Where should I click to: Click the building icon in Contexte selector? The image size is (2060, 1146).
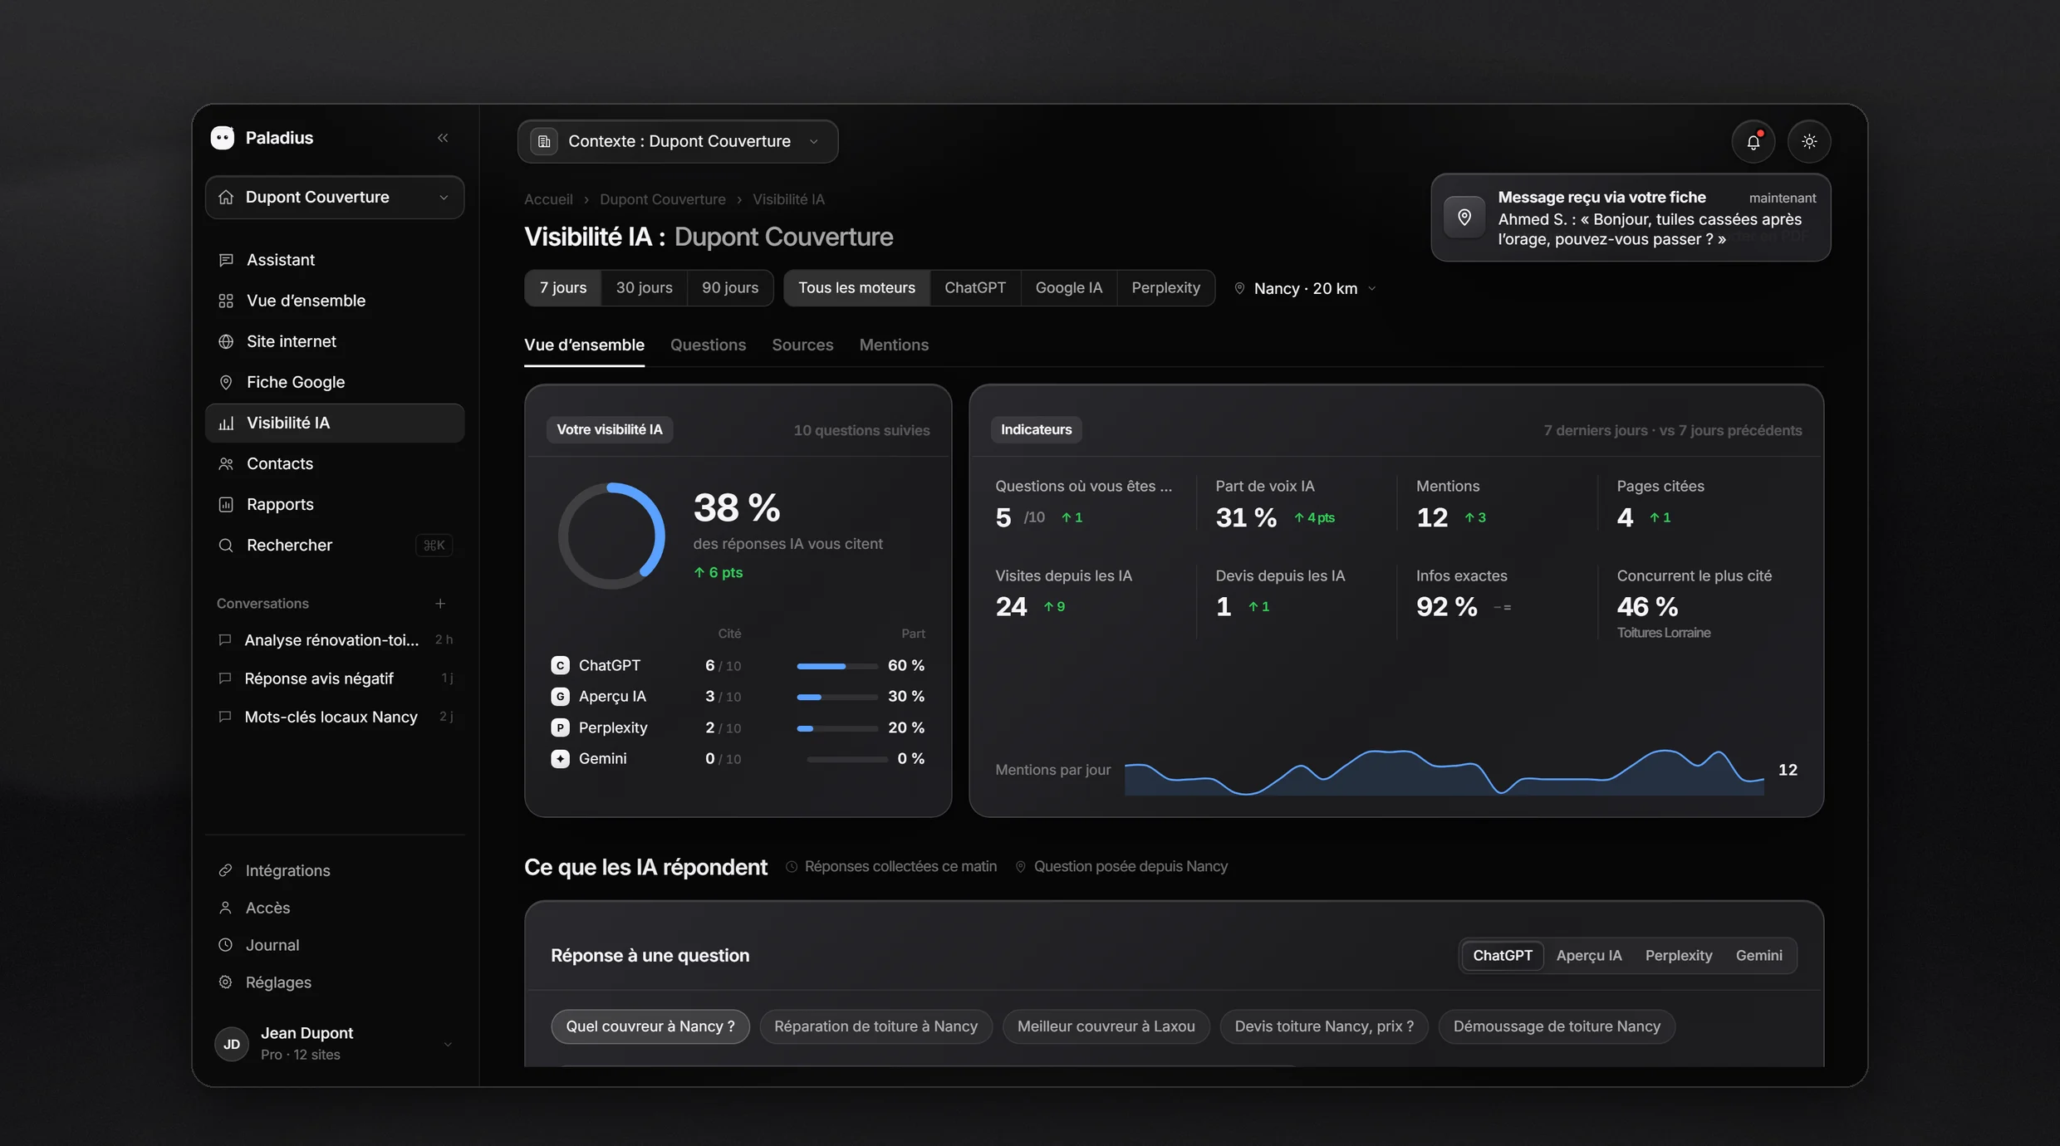[x=544, y=141]
